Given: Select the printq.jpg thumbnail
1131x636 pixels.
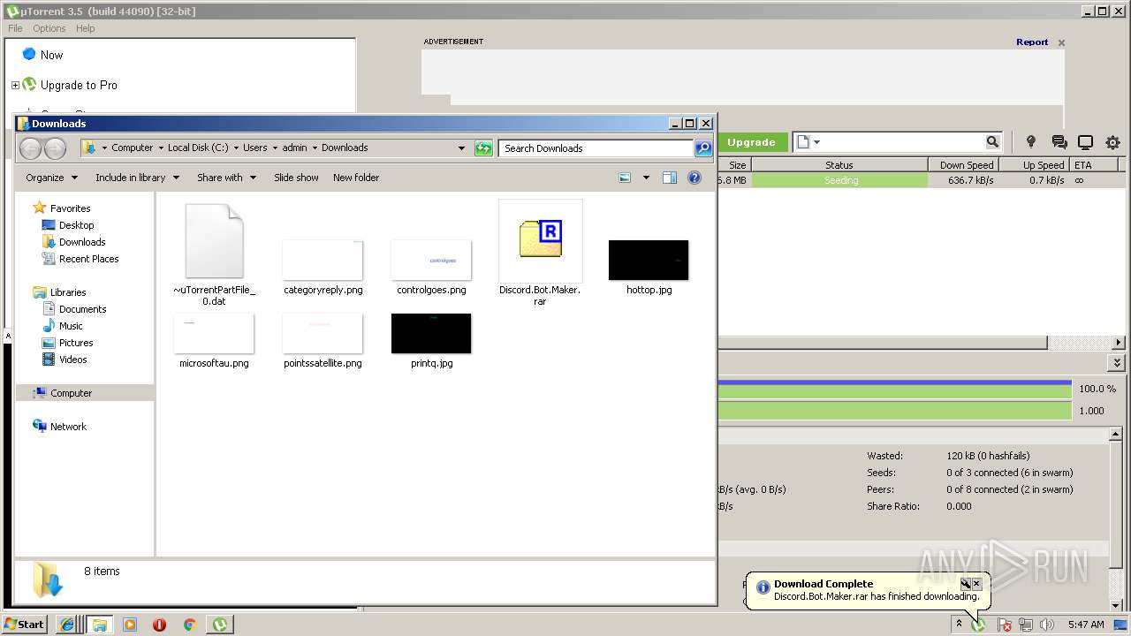Looking at the screenshot, I should click(431, 333).
